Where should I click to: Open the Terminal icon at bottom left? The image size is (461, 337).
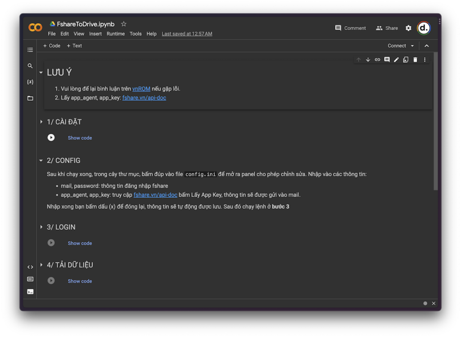pyautogui.click(x=30, y=291)
